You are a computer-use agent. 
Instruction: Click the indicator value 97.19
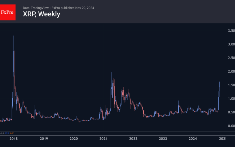tap(7, 133)
